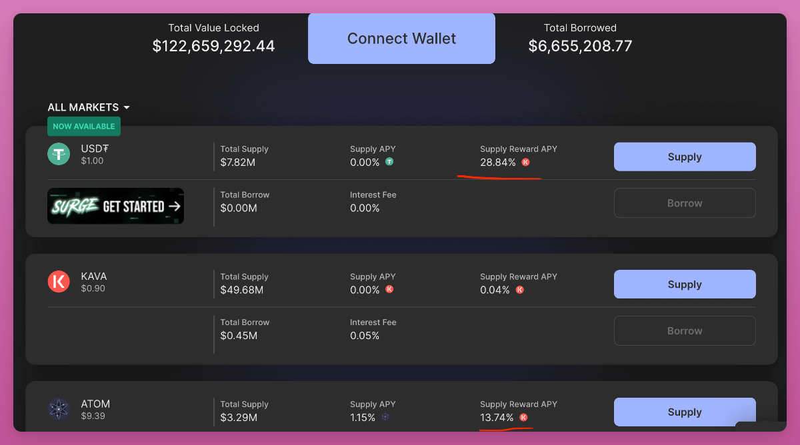Click the red KAVA coin logo
800x445 pixels.
click(x=59, y=282)
